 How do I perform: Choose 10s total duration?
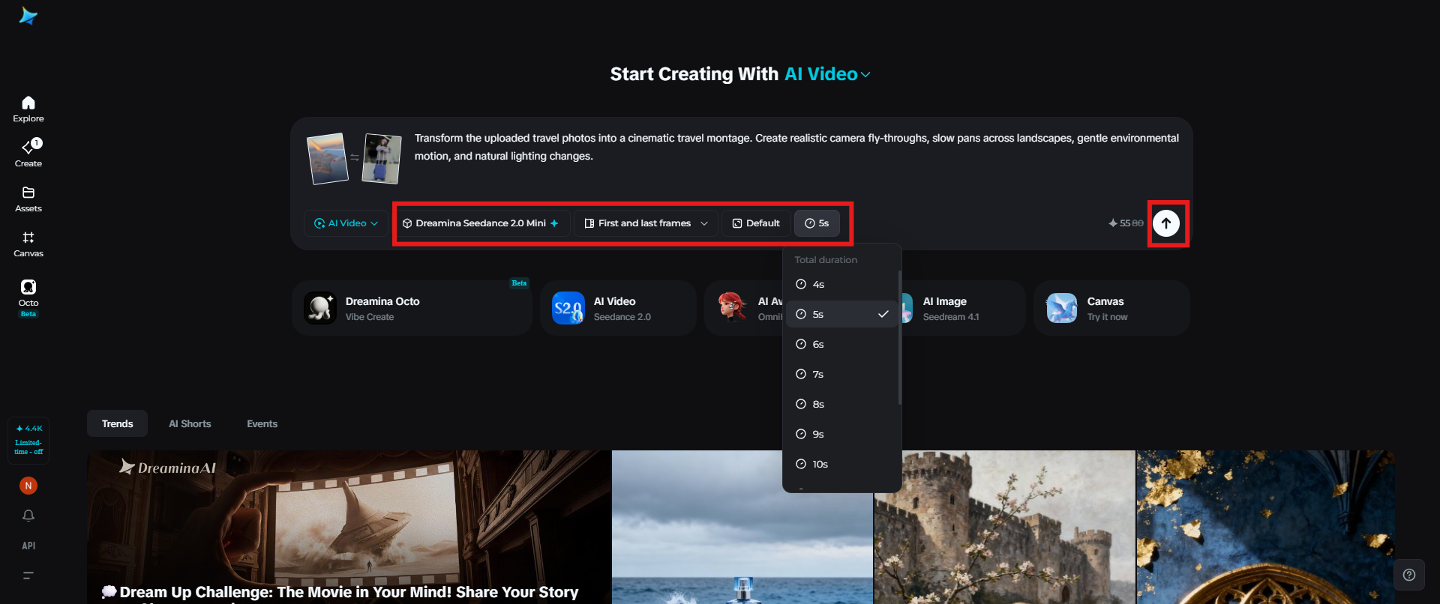tap(841, 465)
